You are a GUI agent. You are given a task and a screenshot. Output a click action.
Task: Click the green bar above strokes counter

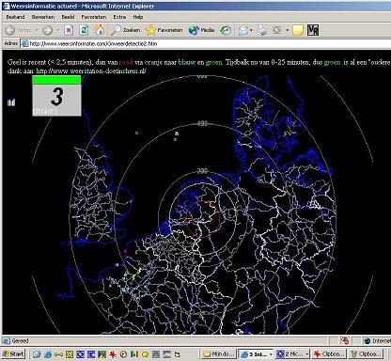[56, 80]
